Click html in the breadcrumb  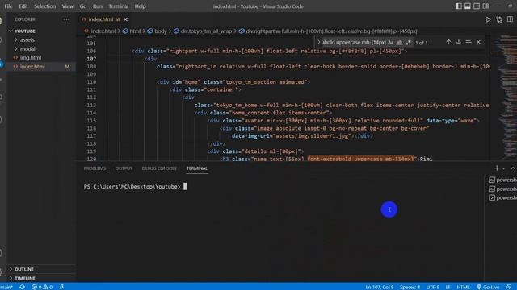(132, 31)
